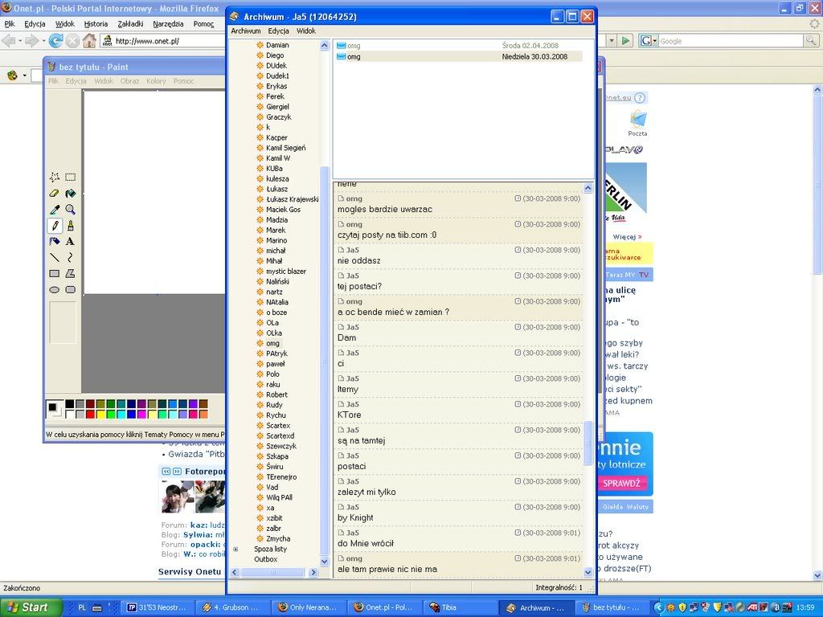Image resolution: width=823 pixels, height=617 pixels.
Task: Select the omg conversation dated Niedziela 30.03.2008
Action: pos(459,57)
